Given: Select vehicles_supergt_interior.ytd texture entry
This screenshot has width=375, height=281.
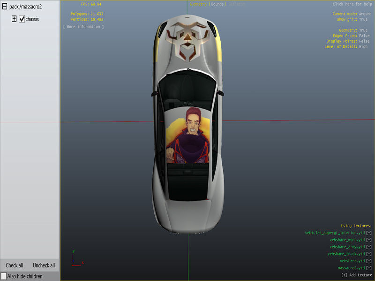Looking at the screenshot, I should 335,233.
